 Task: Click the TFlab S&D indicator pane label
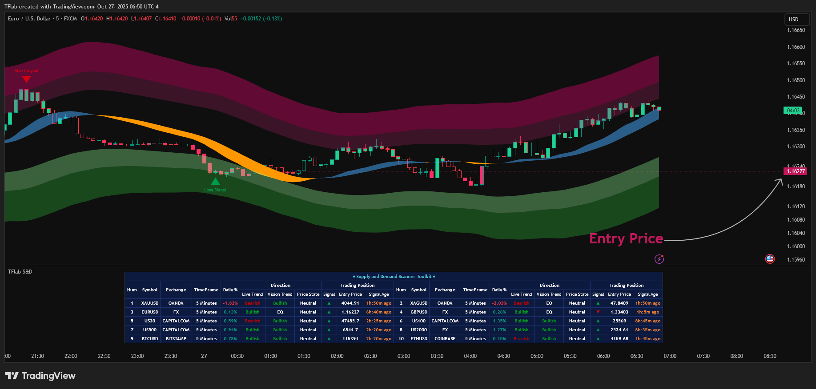point(20,272)
